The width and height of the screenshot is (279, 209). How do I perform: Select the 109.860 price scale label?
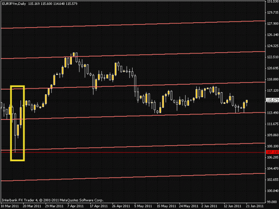pyautogui.click(x=273, y=135)
